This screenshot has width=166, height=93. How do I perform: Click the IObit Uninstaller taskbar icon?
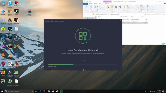[61, 91]
